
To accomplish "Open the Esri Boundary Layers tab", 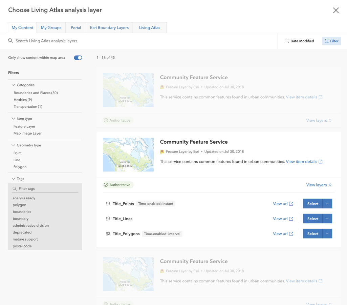I will coord(109,28).
